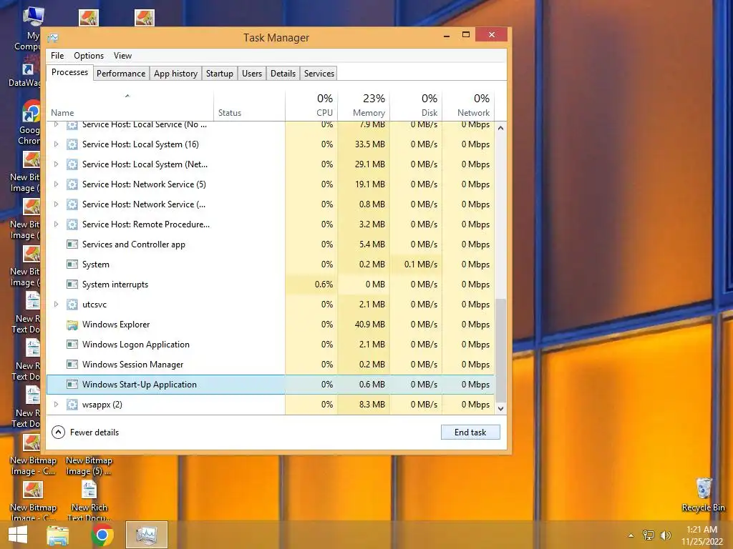The image size is (733, 549).
Task: Sort by the Disk column header
Action: coord(416,106)
